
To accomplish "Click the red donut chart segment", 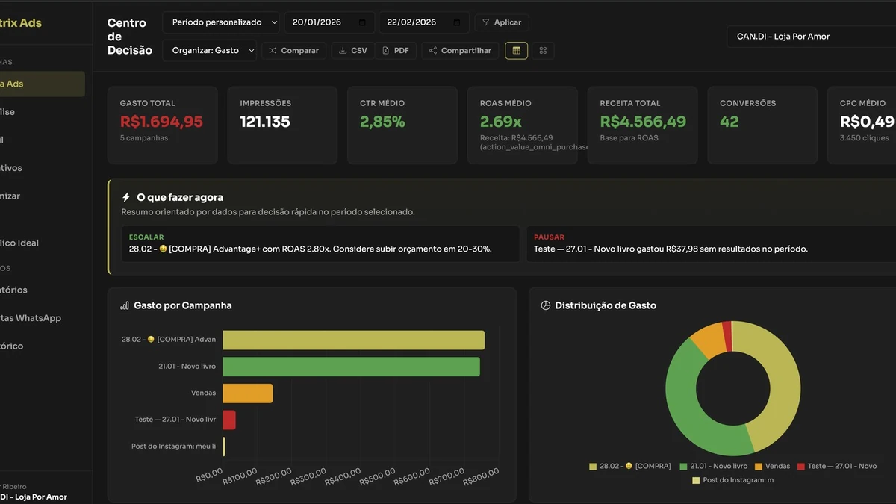I will (727, 335).
